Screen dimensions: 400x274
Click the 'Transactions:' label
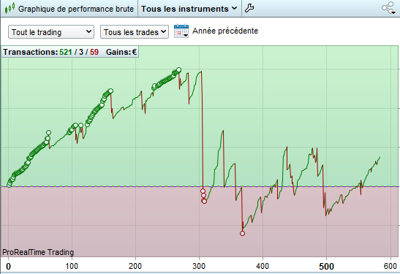(31, 52)
